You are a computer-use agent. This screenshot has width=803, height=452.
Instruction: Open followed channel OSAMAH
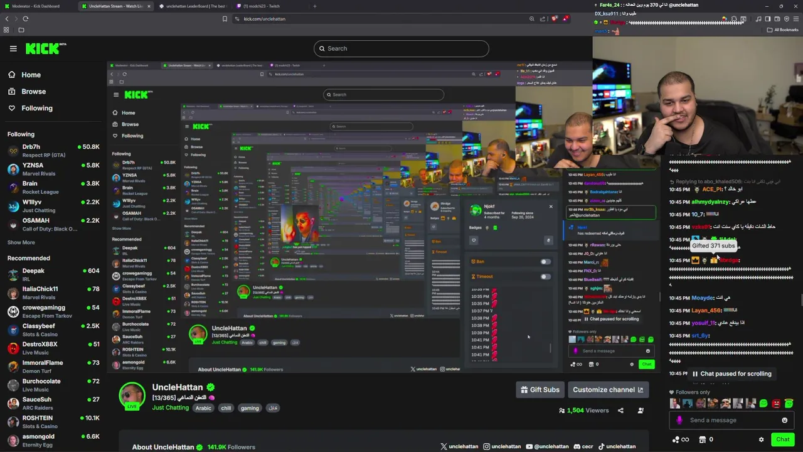pos(53,224)
